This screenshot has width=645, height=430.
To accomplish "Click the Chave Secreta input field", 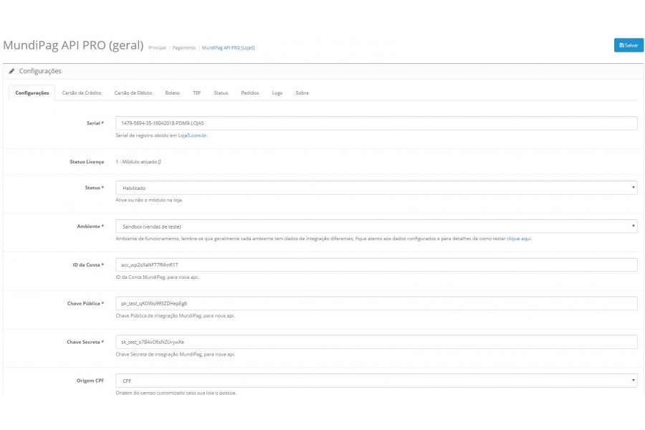I will click(376, 342).
